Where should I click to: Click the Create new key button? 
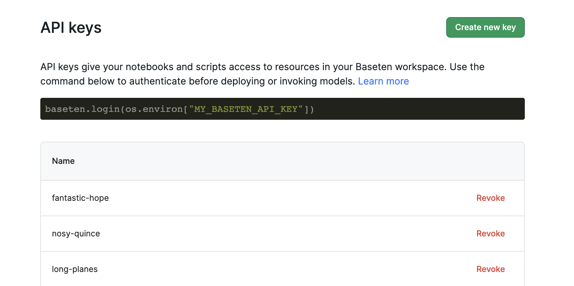[485, 27]
